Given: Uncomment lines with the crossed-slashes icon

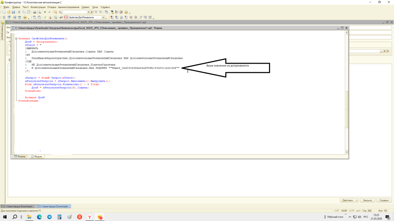Looking at the screenshot, I should pyautogui.click(x=50, y=18).
